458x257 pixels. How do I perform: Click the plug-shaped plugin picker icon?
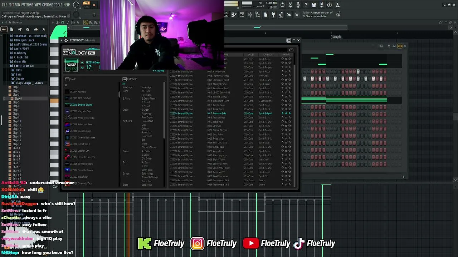tap(273, 15)
